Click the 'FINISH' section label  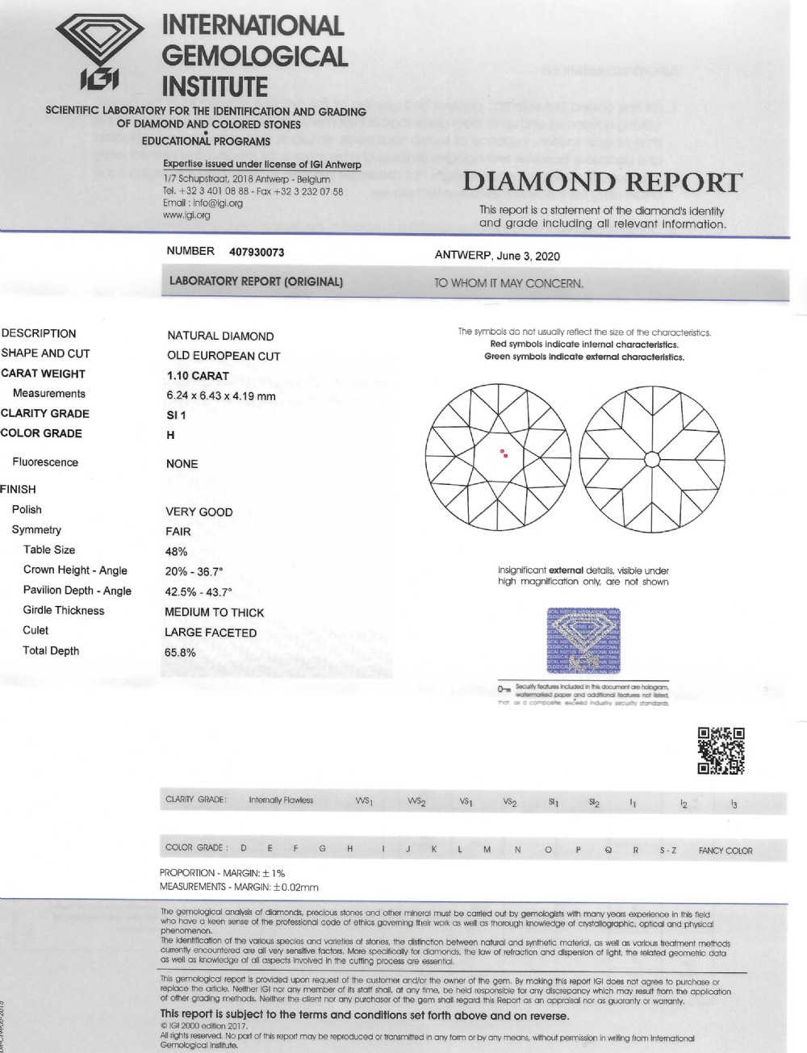18,489
